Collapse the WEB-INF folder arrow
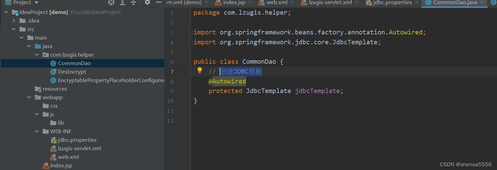Image resolution: width=497 pixels, height=170 pixels. coord(37,132)
